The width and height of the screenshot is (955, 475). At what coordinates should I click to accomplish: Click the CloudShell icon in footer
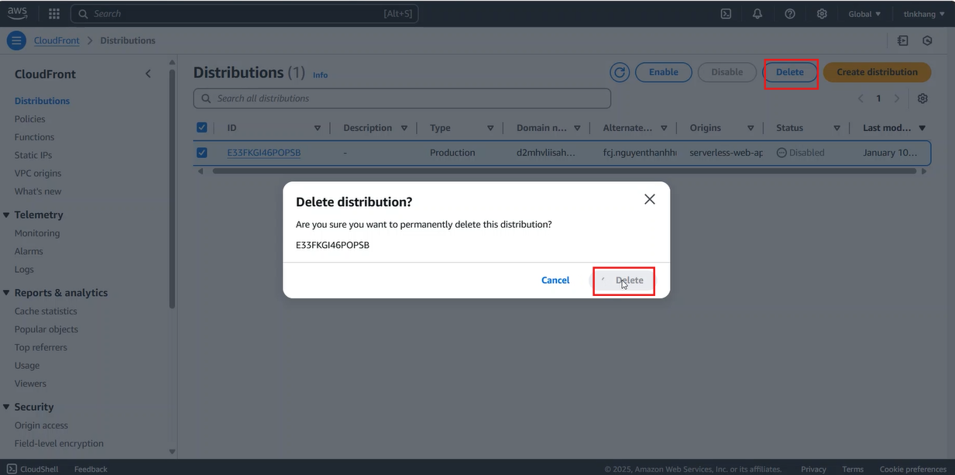[12, 469]
